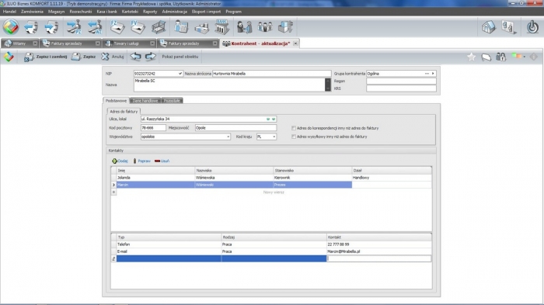Click the Nazwa field scrollbar

click(328, 85)
